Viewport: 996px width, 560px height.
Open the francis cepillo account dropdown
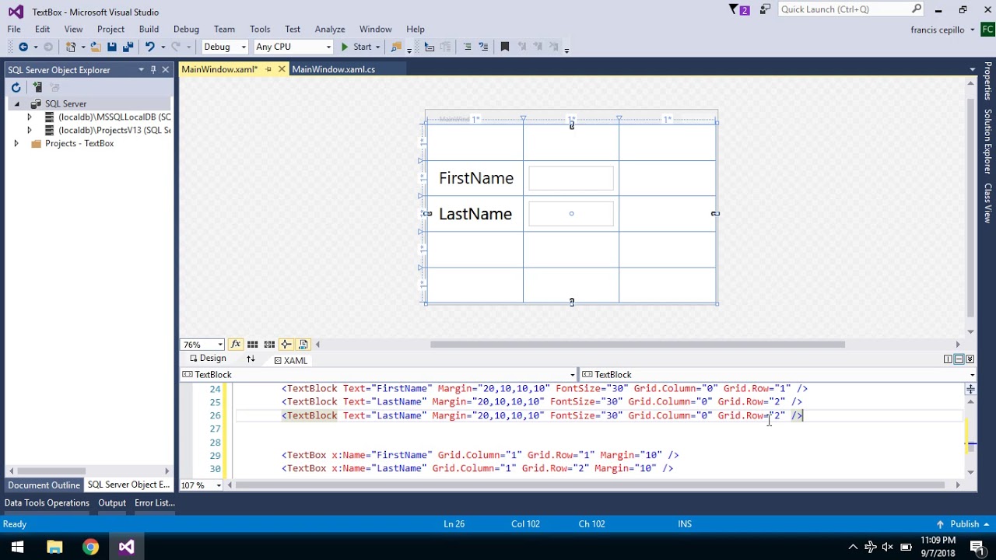(x=973, y=30)
